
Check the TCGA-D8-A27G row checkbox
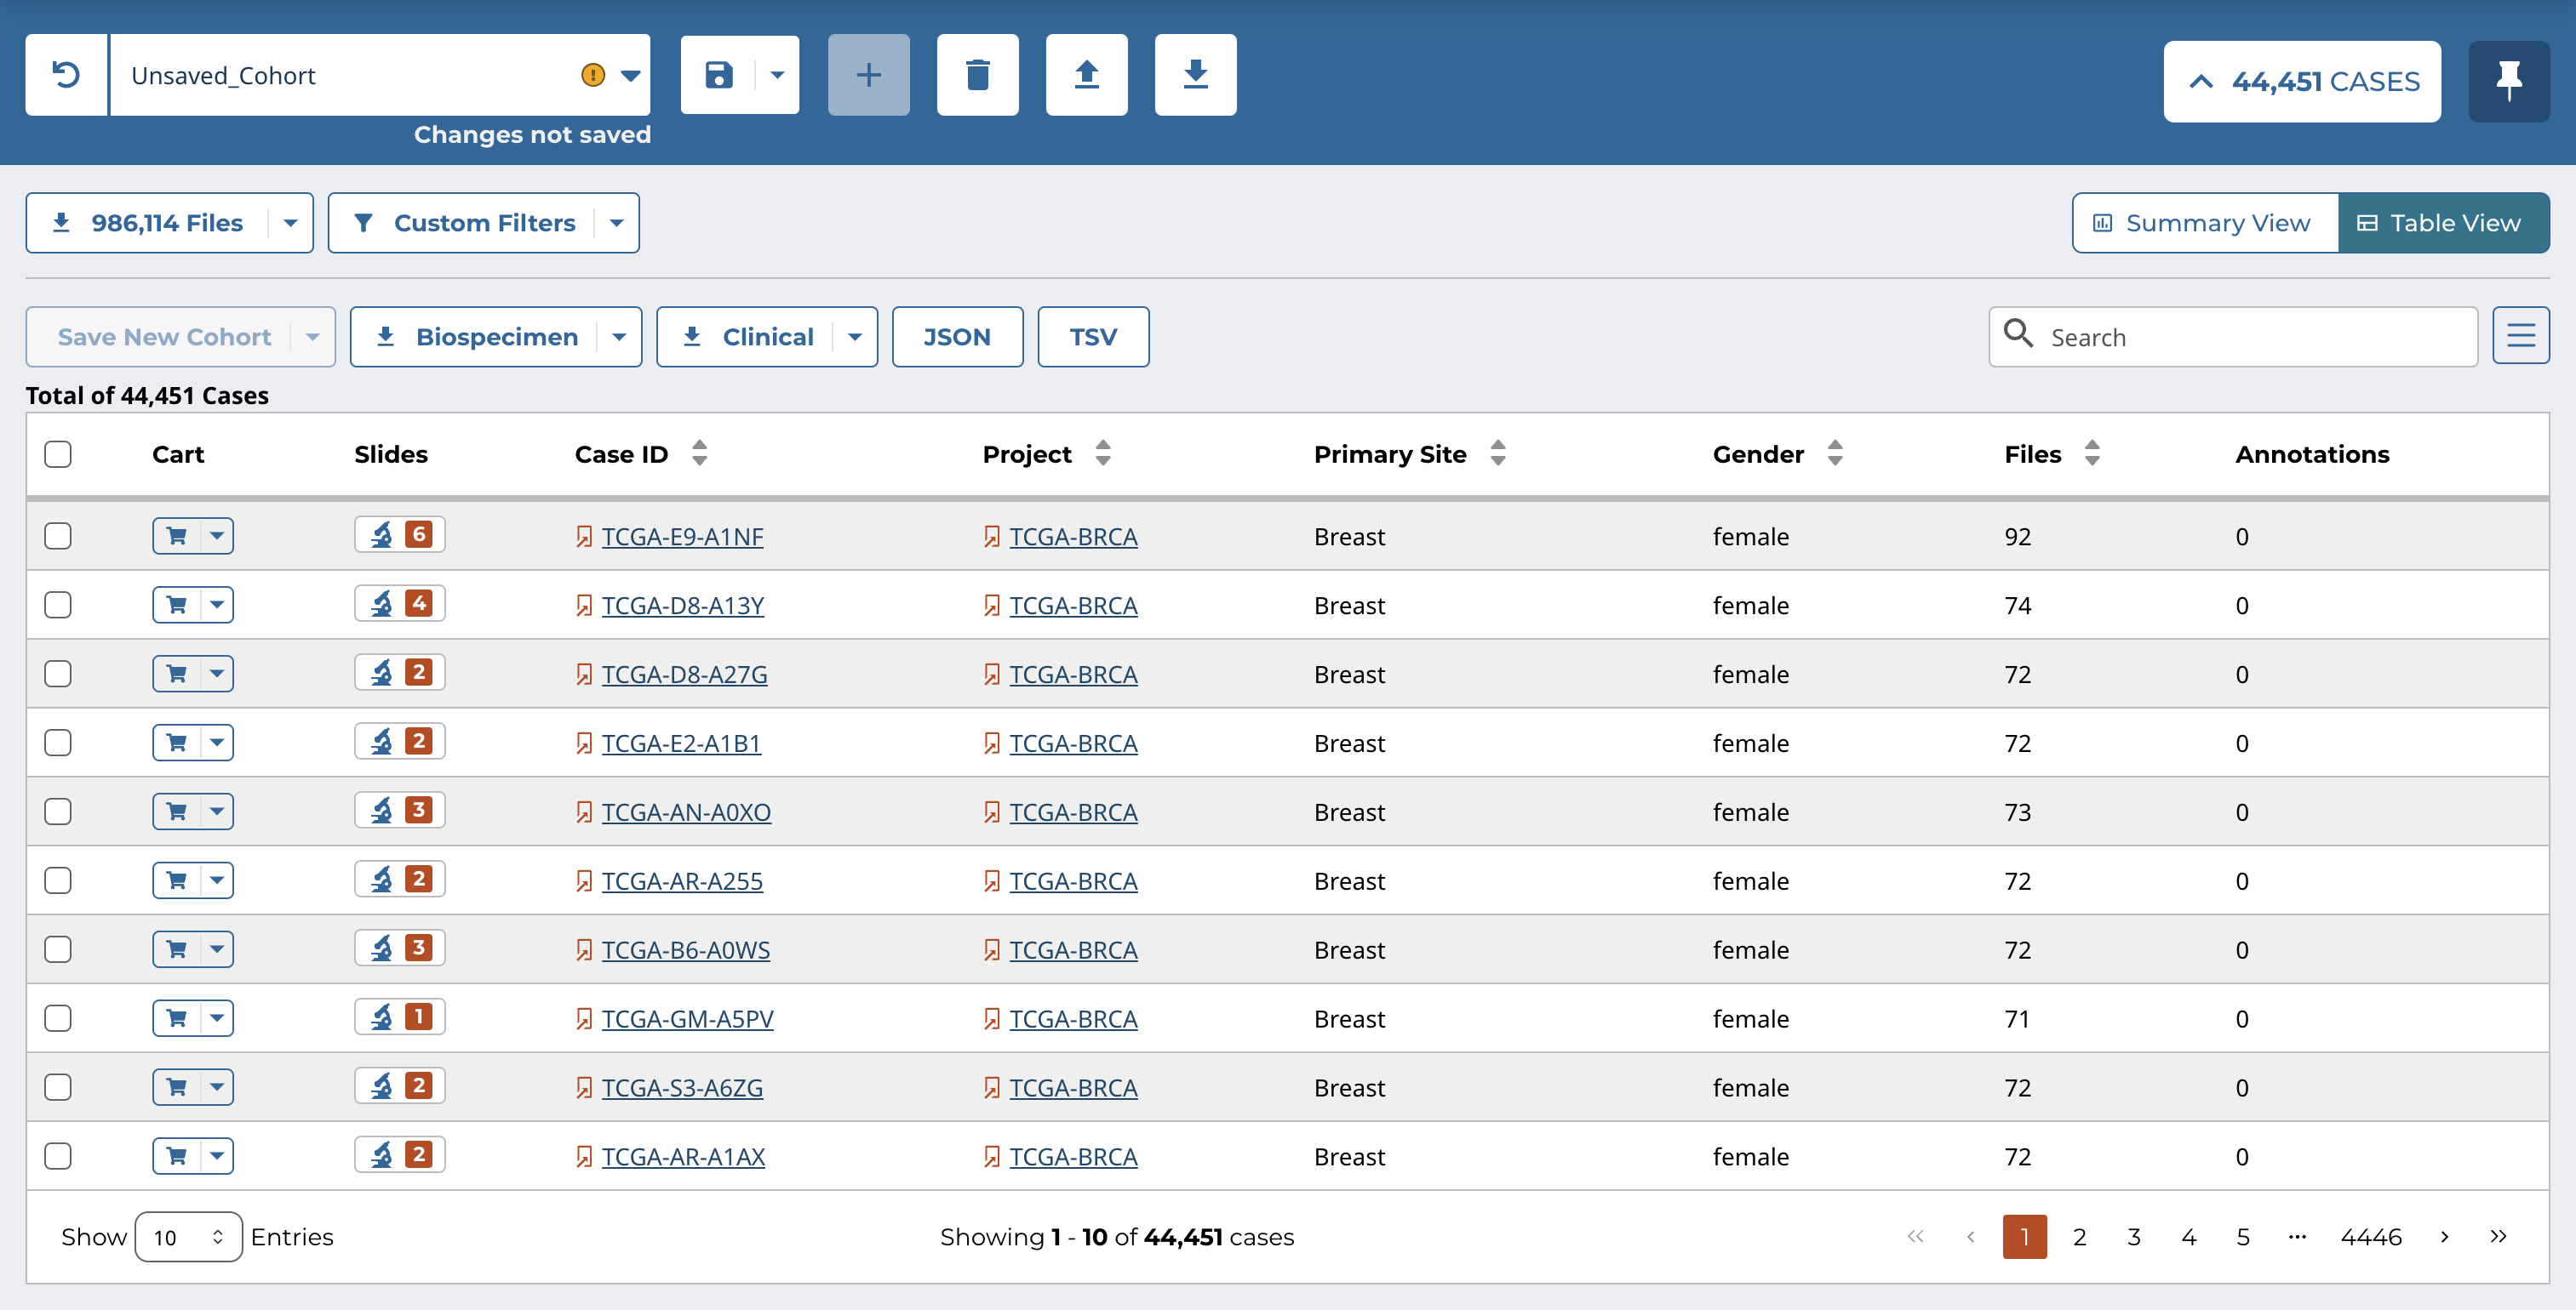tap(58, 675)
